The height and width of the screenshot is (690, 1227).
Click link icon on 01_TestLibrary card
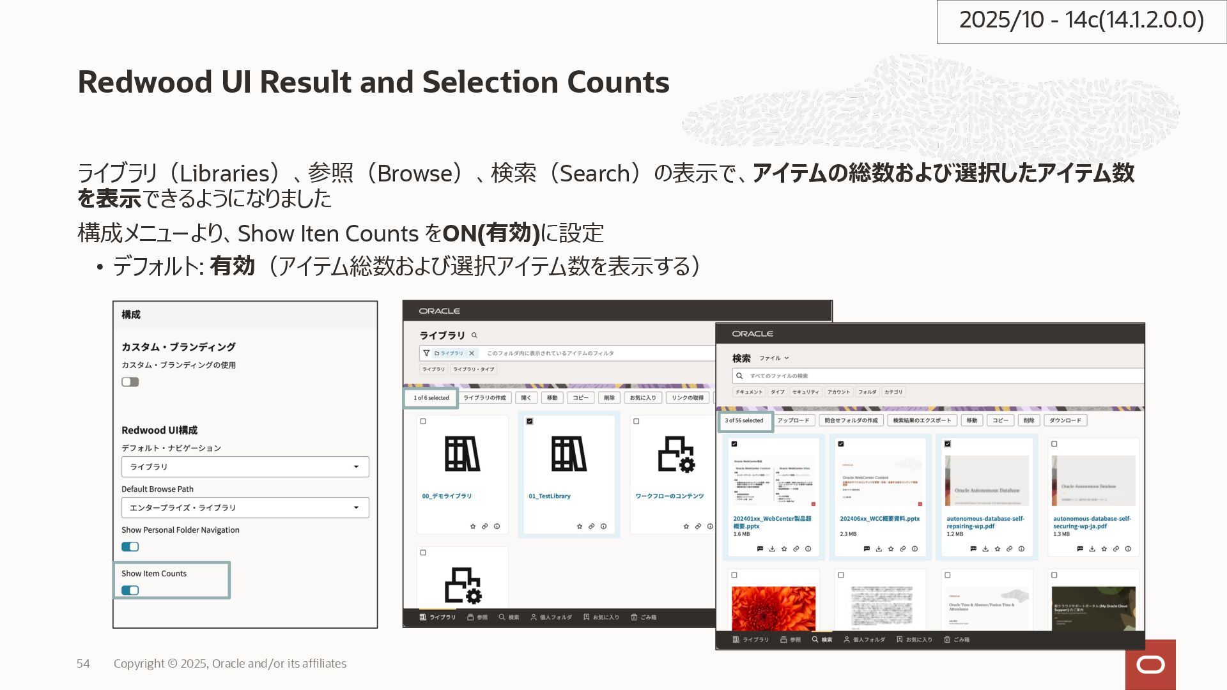[x=592, y=526]
